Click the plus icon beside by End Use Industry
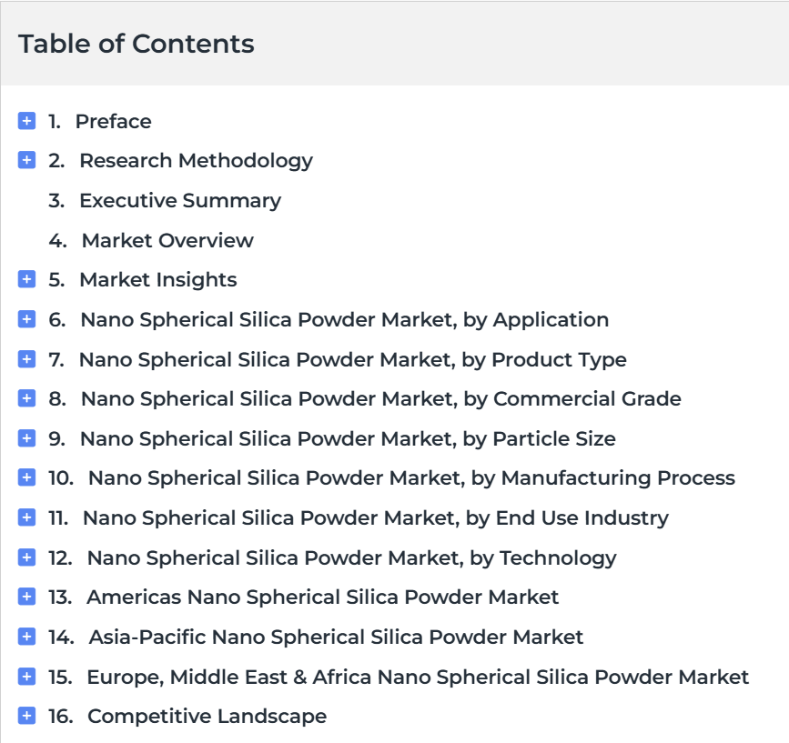 pos(26,517)
